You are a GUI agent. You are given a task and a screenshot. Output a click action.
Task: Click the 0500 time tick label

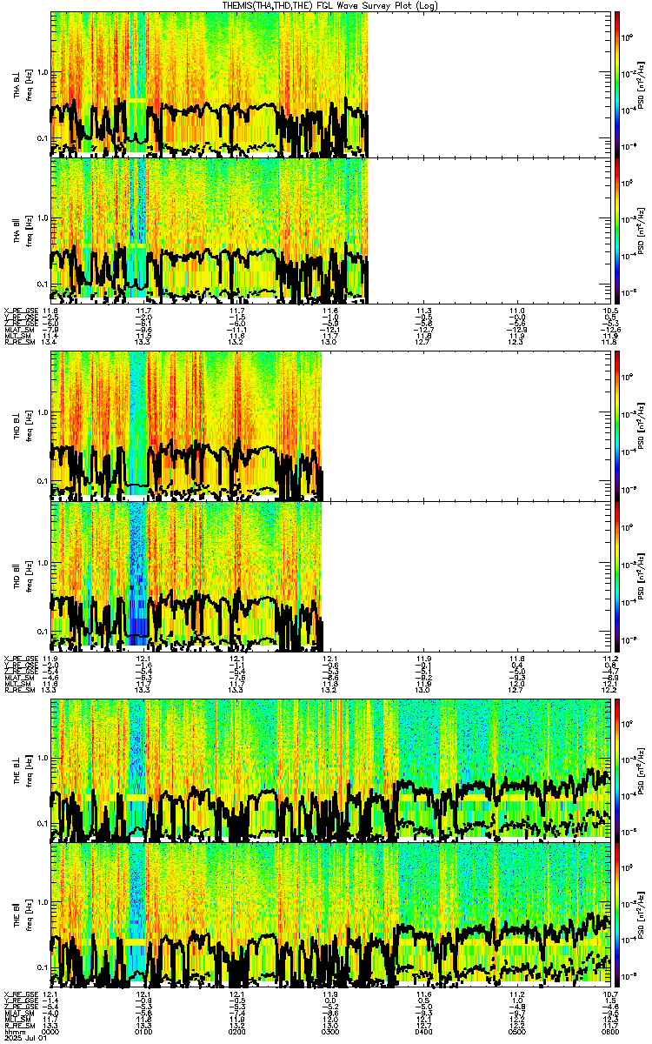[x=516, y=1032]
